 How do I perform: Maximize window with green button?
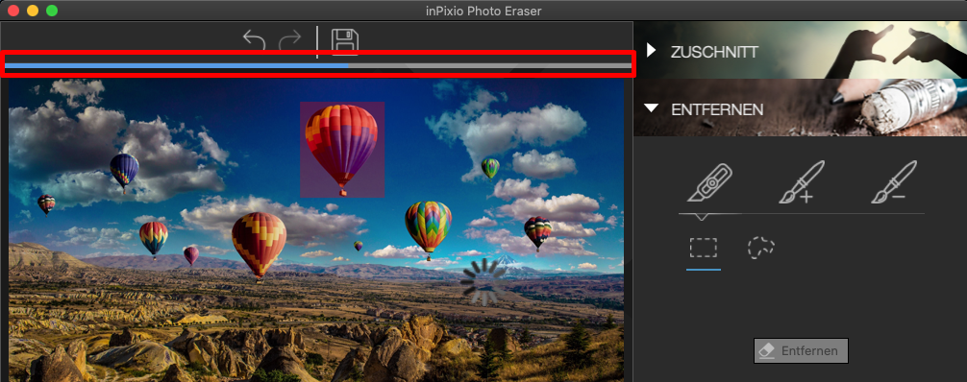coord(52,10)
